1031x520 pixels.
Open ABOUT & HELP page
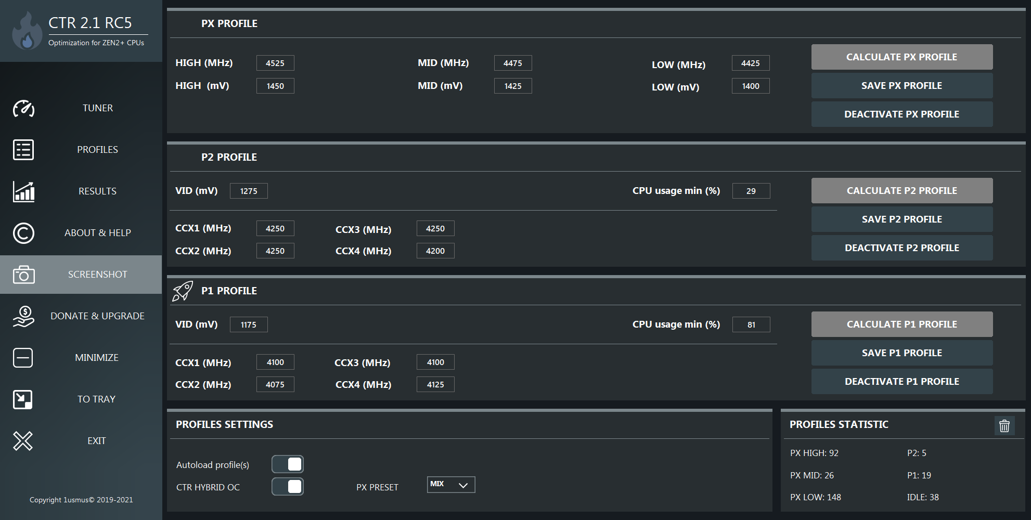pos(98,233)
